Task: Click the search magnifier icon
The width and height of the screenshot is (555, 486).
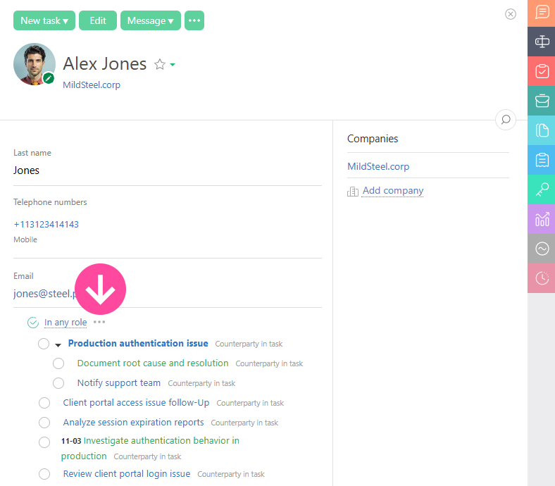Action: pos(505,120)
